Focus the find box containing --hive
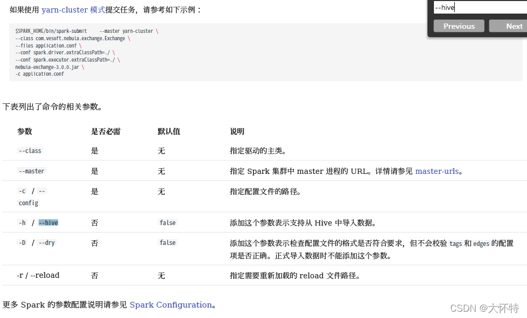Screen dimensions: 527x318 tap(480, 7)
